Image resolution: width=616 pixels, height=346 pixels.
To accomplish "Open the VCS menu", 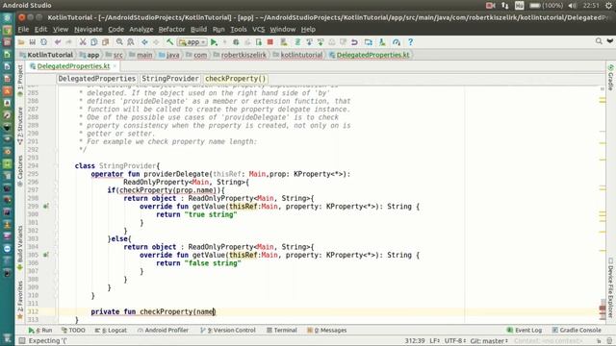I will (258, 30).
